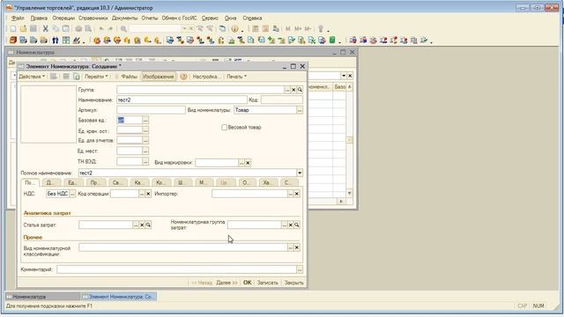Click the round help icon in the form toolbar
This screenshot has width=564, height=317.
pyautogui.click(x=183, y=77)
